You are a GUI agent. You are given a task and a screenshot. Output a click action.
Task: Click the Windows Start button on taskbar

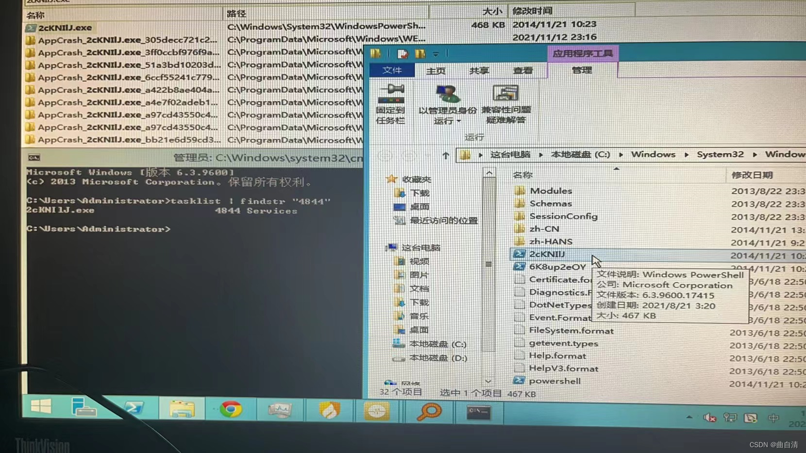point(41,406)
